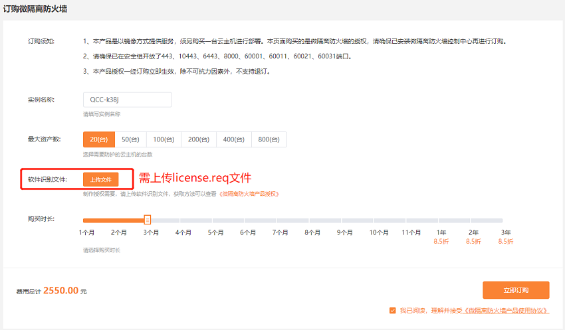The height and width of the screenshot is (330, 565).
Task: Click the 上传文件 upload button
Action: [x=101, y=179]
